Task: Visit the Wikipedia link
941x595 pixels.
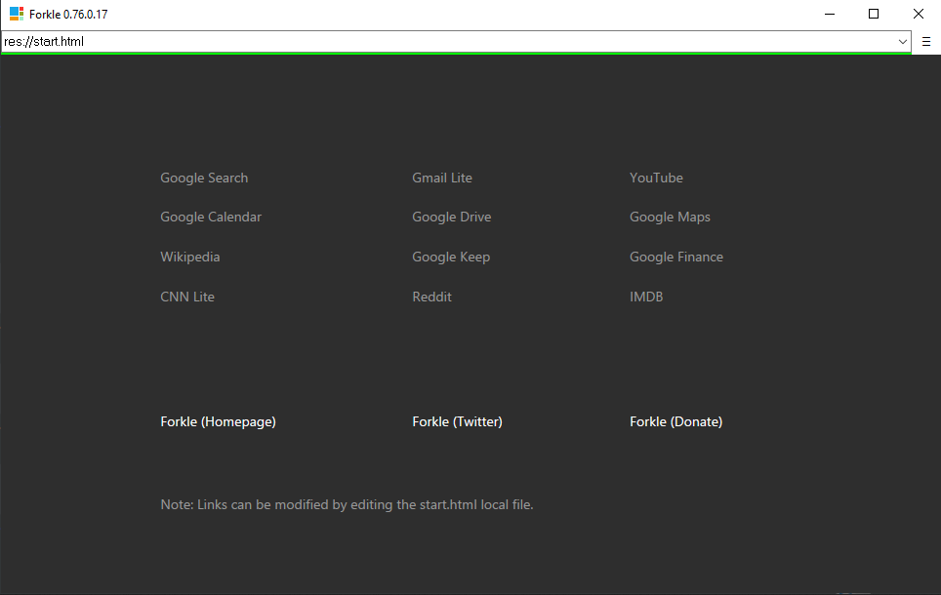Action: click(190, 257)
